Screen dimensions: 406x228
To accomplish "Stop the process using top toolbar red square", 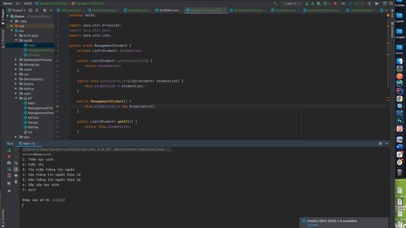I will click(335, 4).
